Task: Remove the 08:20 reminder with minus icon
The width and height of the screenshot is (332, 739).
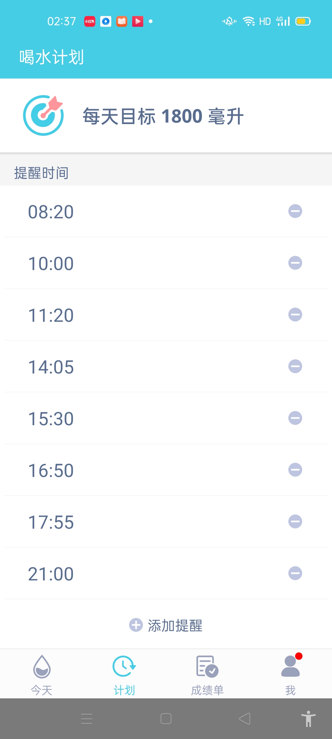Action: click(295, 211)
